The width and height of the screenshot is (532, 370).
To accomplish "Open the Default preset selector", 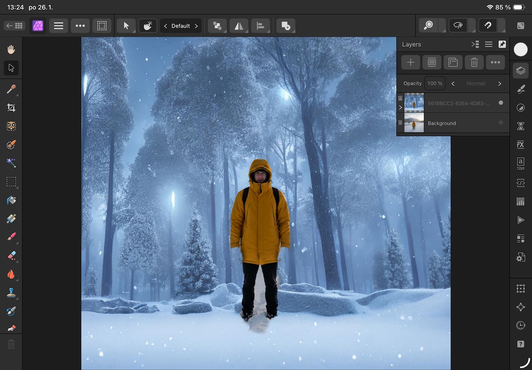I will [181, 26].
